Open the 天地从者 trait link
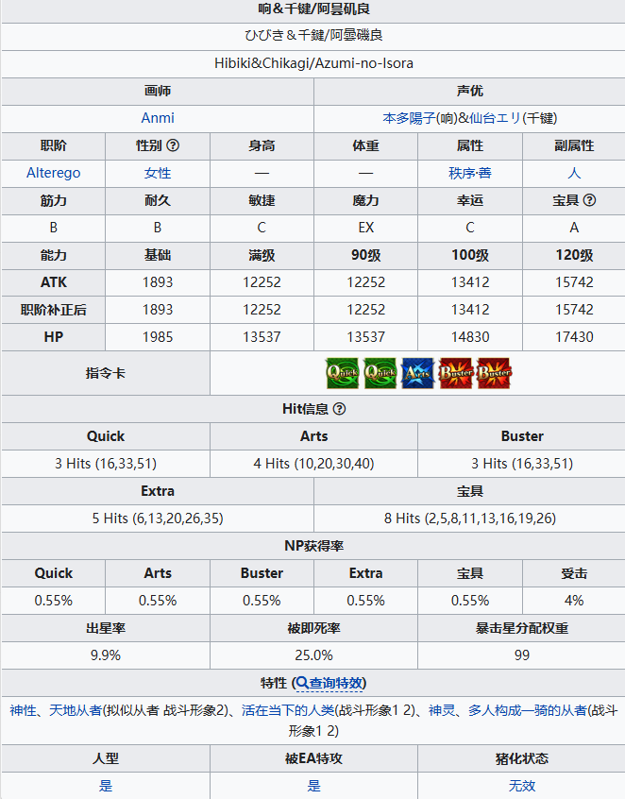625x799 pixels. 76,710
